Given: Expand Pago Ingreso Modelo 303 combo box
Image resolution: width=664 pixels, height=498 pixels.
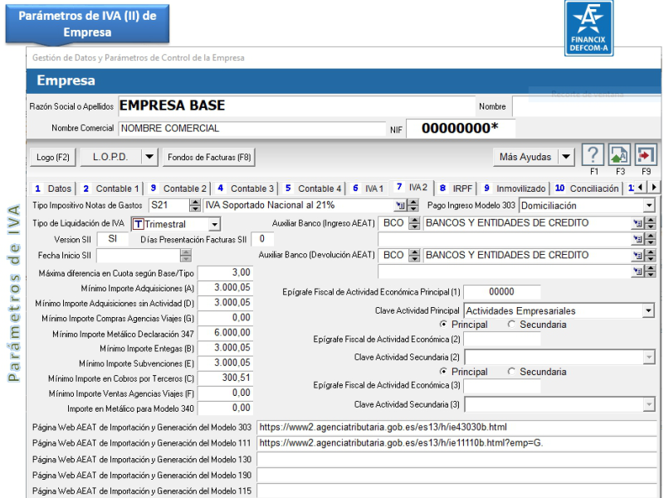Looking at the screenshot, I should [x=649, y=206].
